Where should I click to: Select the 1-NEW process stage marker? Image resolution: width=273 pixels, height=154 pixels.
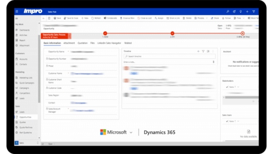pos(105,33)
